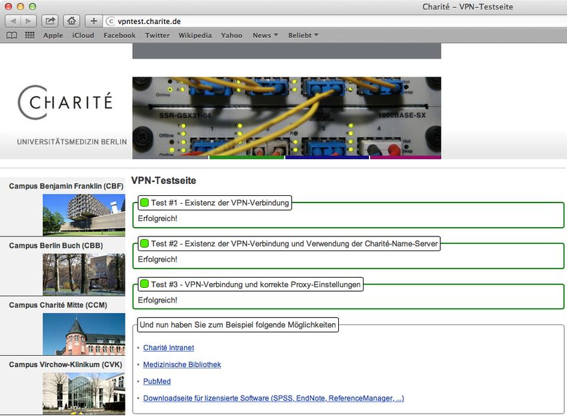Open the Facebook bookmark
Image resolution: width=567 pixels, height=417 pixels.
pyautogui.click(x=119, y=35)
